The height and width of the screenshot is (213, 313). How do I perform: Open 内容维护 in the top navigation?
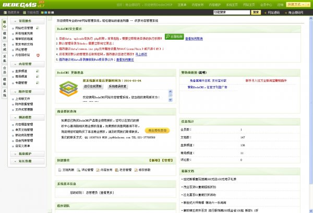click(215, 5)
